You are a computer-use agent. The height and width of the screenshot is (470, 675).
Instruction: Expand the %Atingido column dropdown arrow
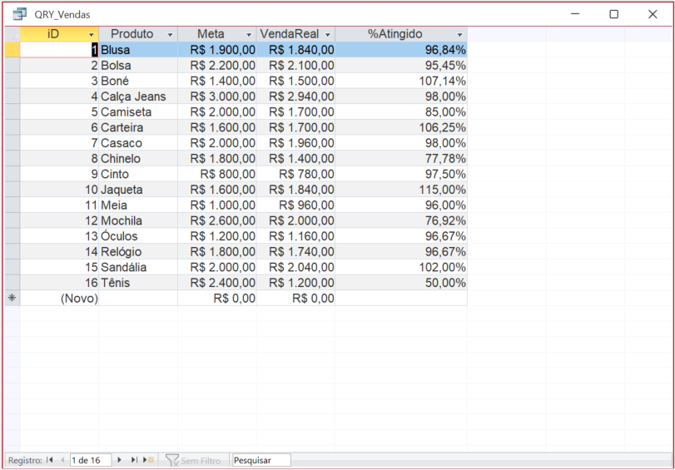459,34
